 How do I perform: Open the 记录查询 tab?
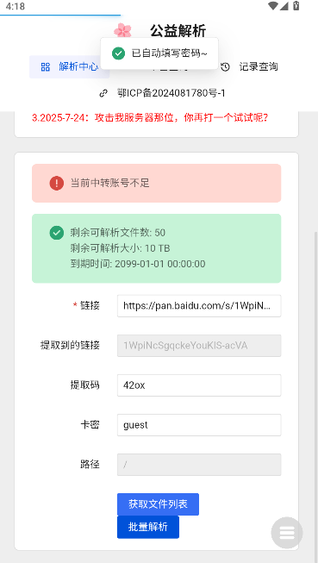(x=250, y=66)
